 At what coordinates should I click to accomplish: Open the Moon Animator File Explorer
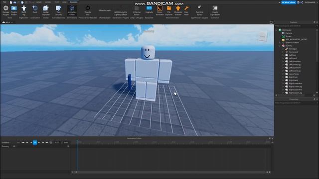(169, 10)
